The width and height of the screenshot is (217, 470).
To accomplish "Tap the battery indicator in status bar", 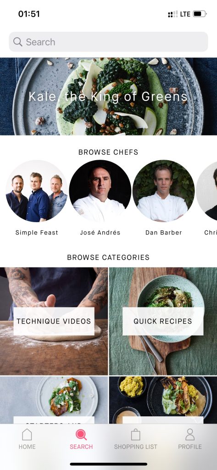I will click(x=200, y=14).
